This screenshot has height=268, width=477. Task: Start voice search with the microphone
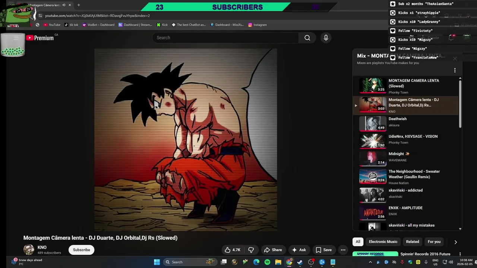click(x=326, y=38)
